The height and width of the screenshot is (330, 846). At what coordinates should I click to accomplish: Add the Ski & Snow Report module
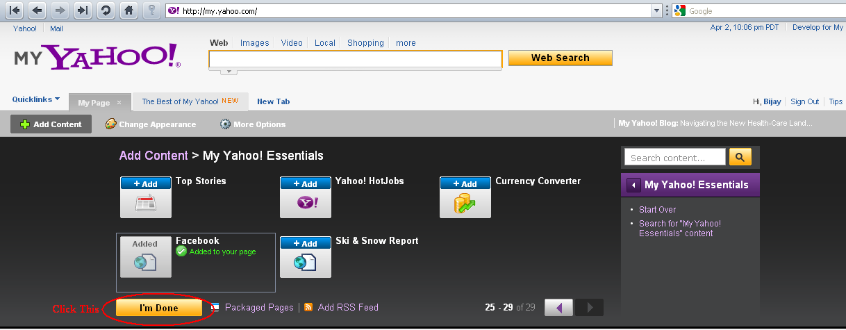[x=306, y=243]
